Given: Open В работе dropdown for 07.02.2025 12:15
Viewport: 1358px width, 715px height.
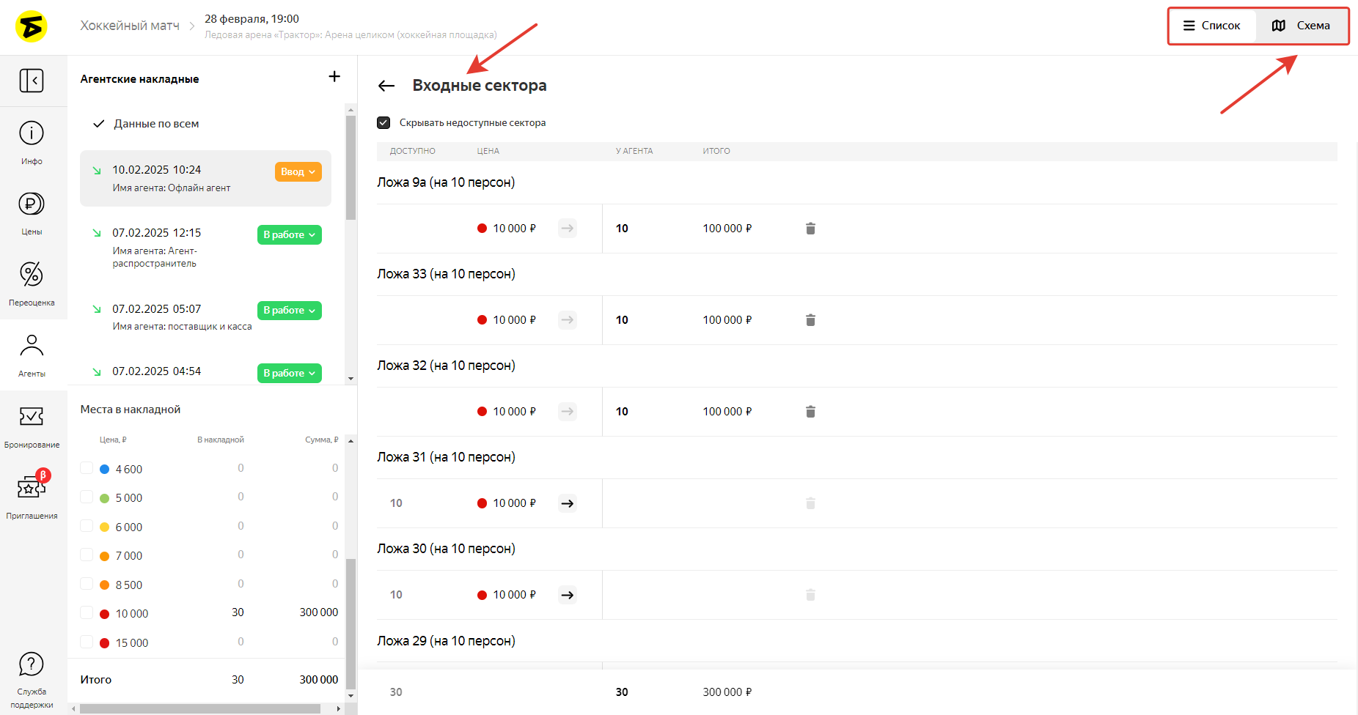Looking at the screenshot, I should 289,234.
